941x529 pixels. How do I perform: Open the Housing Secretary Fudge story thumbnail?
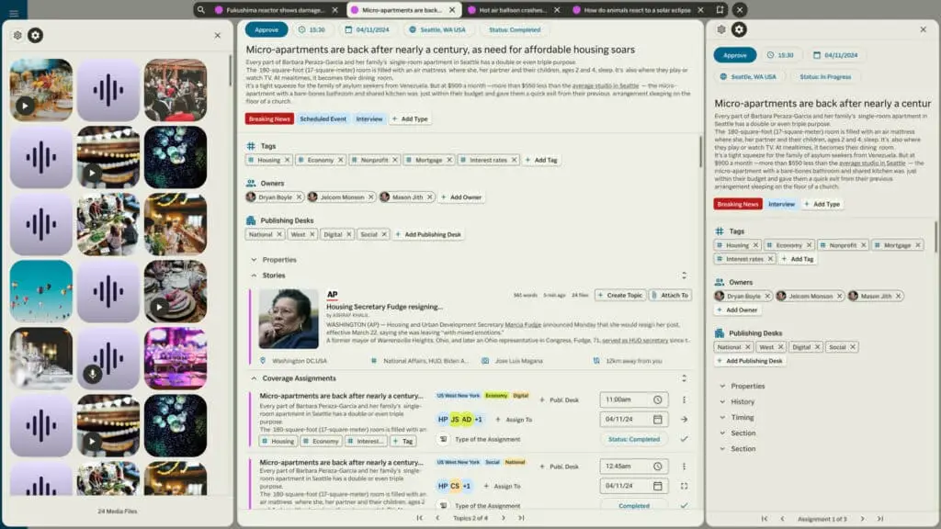[289, 319]
